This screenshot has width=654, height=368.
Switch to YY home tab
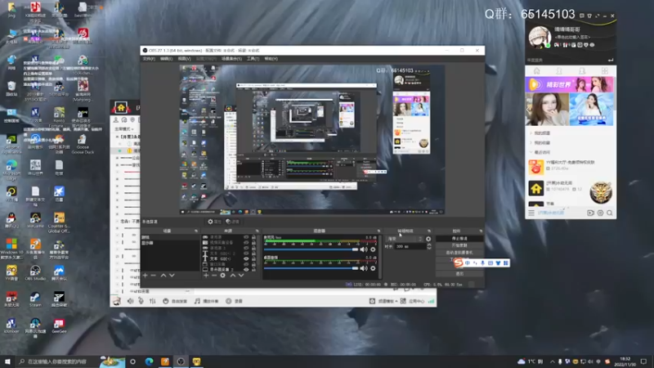pyautogui.click(x=537, y=71)
